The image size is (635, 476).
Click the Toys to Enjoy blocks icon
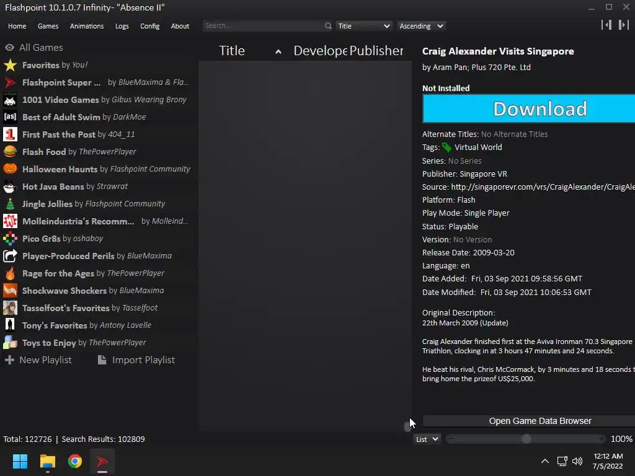tap(10, 343)
